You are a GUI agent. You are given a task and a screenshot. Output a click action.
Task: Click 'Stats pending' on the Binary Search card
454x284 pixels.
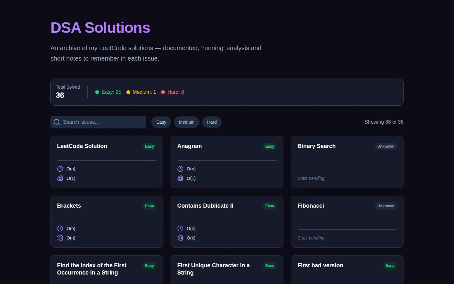pos(311,178)
